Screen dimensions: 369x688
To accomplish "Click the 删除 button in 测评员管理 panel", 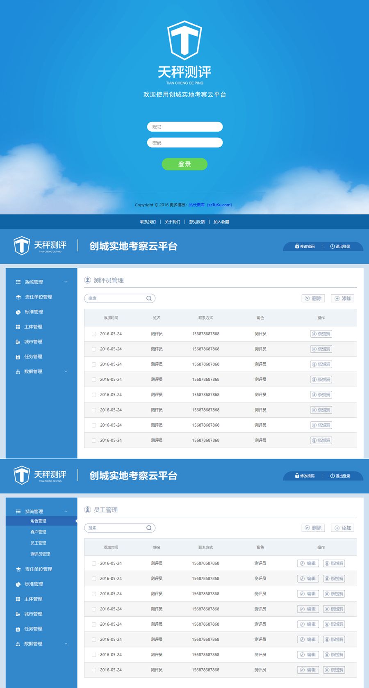I will pos(313,299).
